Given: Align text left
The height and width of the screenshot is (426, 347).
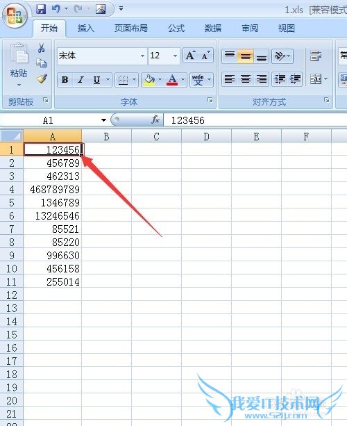Looking at the screenshot, I should [x=230, y=79].
